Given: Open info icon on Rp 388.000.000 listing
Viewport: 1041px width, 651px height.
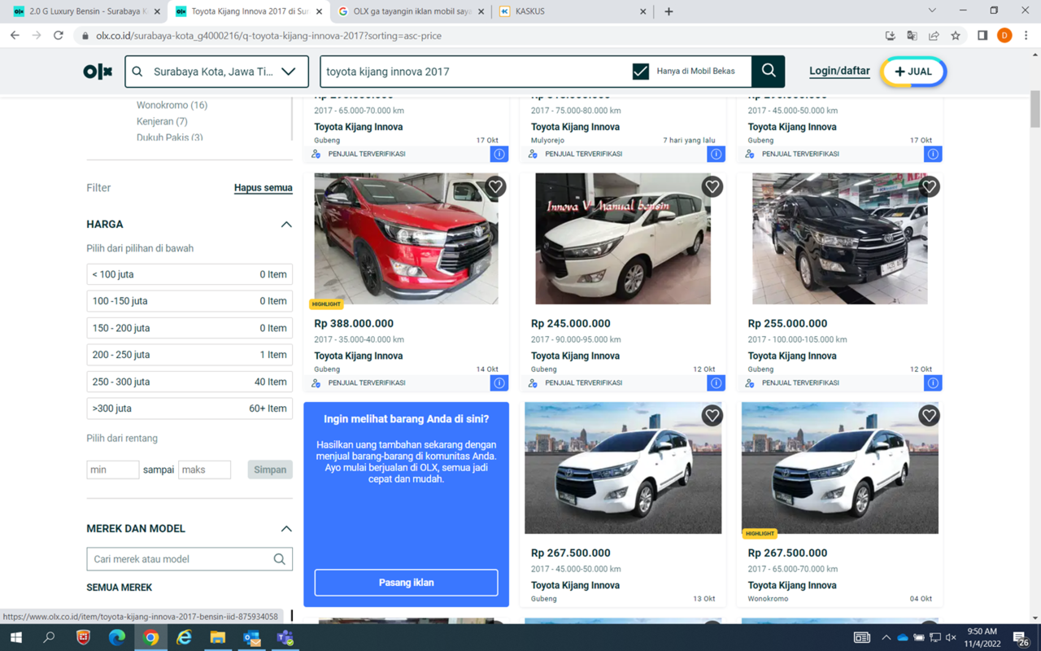Looking at the screenshot, I should point(499,382).
